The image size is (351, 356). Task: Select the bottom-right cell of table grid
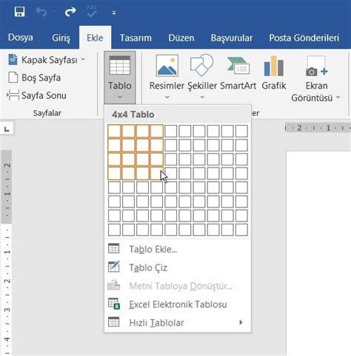(241, 230)
